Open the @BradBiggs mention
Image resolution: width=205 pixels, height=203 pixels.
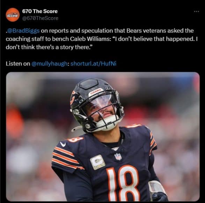23,31
